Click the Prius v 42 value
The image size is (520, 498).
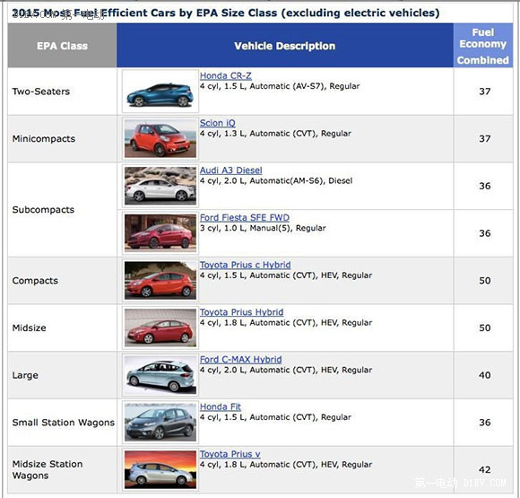[484, 470]
